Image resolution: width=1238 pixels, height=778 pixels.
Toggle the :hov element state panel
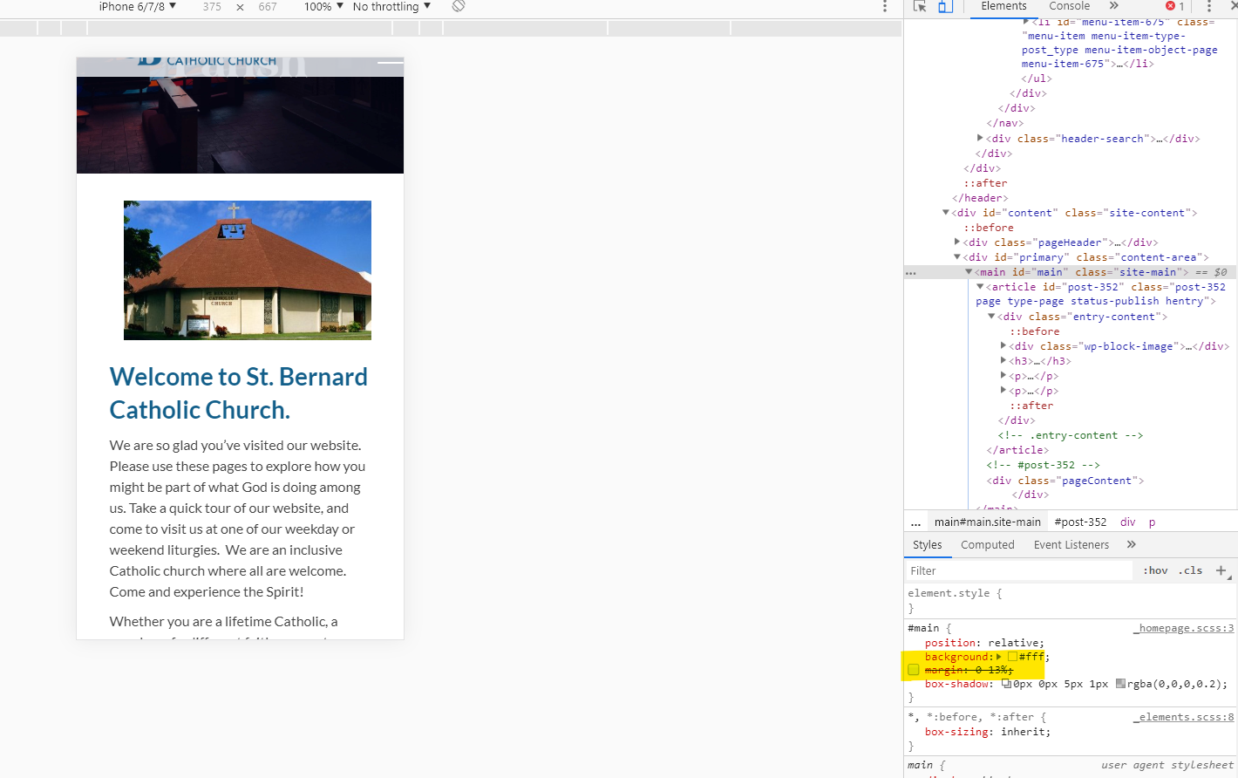pyautogui.click(x=1155, y=570)
